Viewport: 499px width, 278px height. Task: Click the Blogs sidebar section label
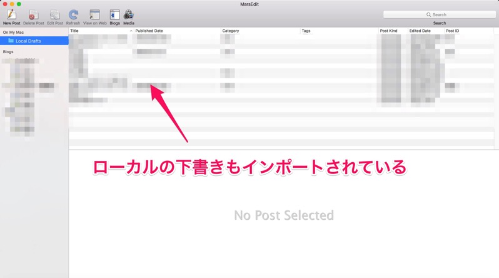(8, 51)
